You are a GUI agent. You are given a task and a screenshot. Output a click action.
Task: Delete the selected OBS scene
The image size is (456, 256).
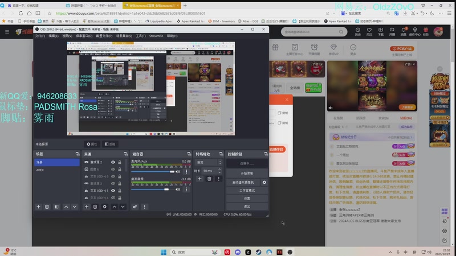coord(47,207)
